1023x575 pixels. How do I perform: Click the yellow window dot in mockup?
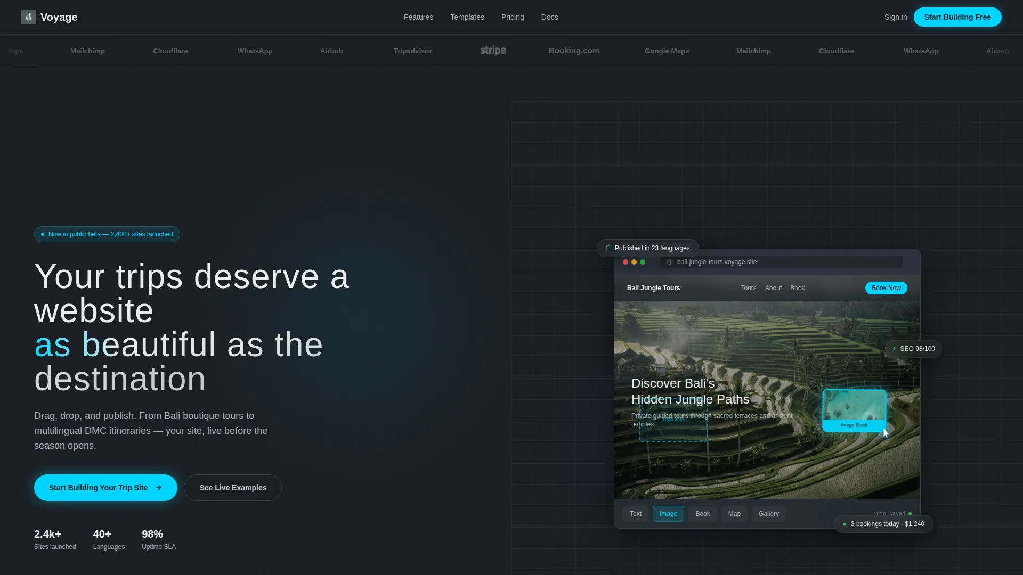coord(634,262)
